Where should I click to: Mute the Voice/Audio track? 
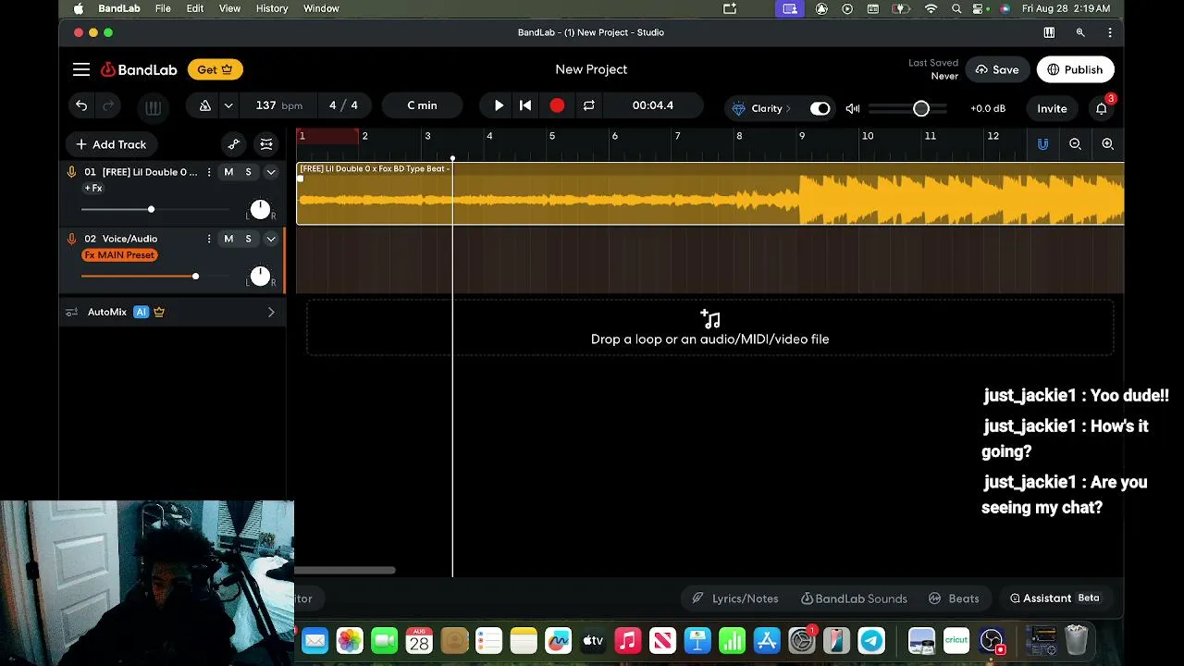pyautogui.click(x=228, y=239)
